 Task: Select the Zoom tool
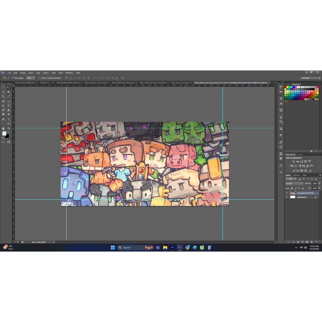pos(9,128)
